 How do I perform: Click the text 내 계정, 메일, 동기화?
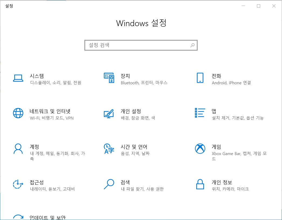[49, 153]
